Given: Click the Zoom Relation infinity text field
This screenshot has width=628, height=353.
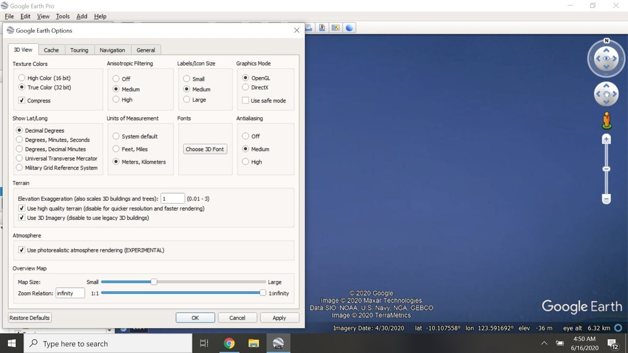Looking at the screenshot, I should pos(70,293).
